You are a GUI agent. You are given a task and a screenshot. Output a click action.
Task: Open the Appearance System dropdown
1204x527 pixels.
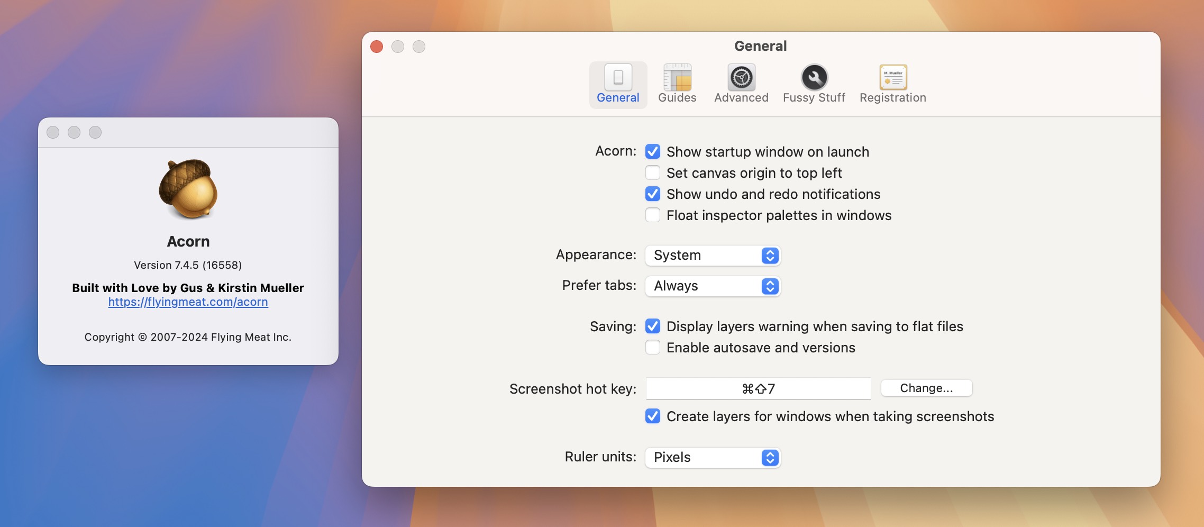713,256
